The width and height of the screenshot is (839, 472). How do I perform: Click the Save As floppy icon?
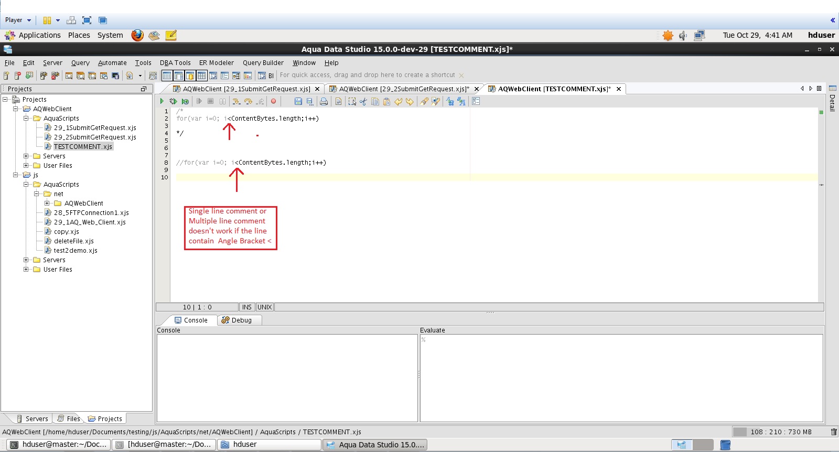[310, 101]
